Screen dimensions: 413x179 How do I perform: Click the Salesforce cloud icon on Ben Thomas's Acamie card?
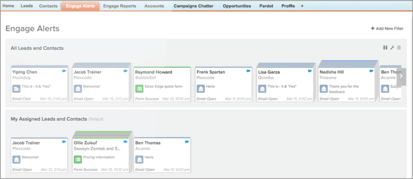[187, 142]
